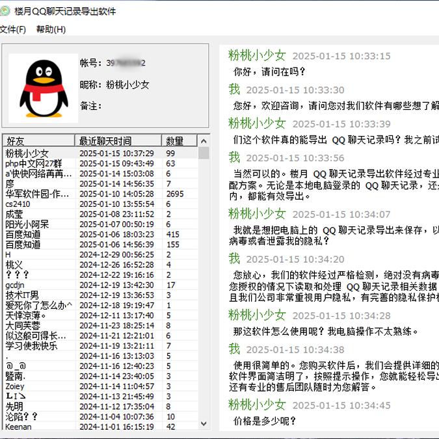
Task: Select friend row 桃义
Action: pyautogui.click(x=100, y=265)
